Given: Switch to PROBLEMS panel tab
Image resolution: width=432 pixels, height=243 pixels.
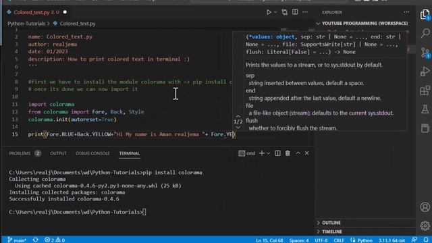Looking at the screenshot, I should (x=20, y=153).
